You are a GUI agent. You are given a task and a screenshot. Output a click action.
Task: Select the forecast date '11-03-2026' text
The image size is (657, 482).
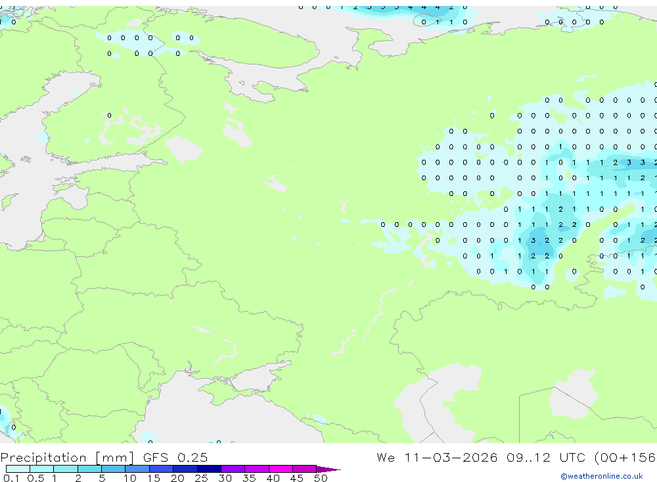pyautogui.click(x=451, y=457)
